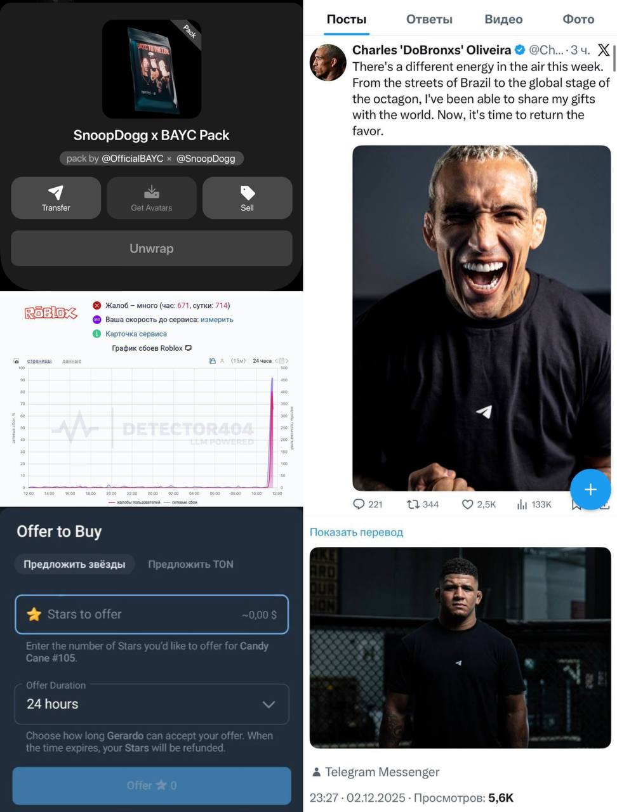Open view statistics bar chart icon
The width and height of the screenshot is (617, 812).
tap(522, 504)
